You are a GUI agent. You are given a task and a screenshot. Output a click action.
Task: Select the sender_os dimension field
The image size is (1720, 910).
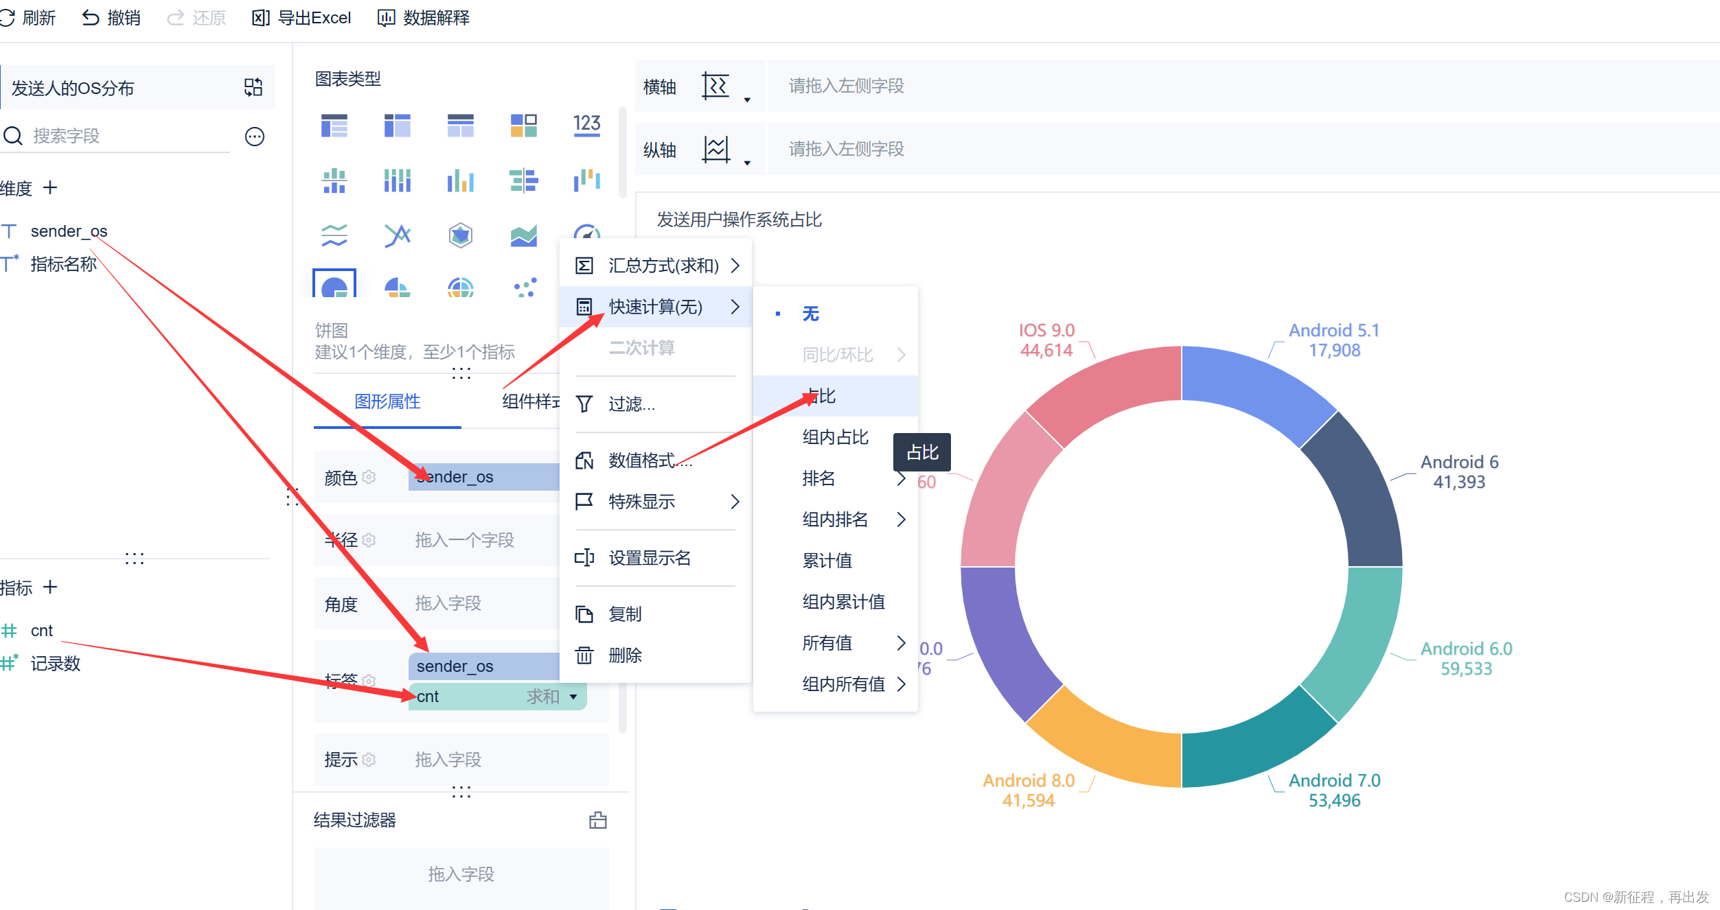pyautogui.click(x=69, y=231)
